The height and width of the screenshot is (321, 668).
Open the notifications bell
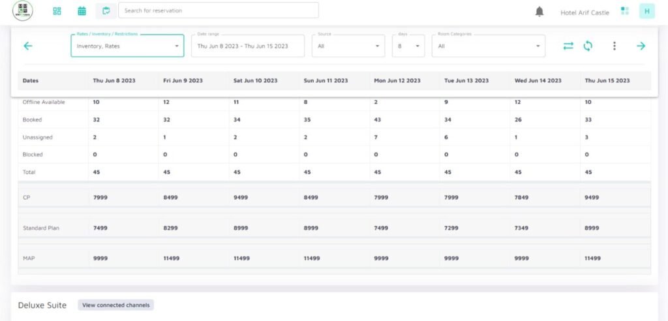539,12
